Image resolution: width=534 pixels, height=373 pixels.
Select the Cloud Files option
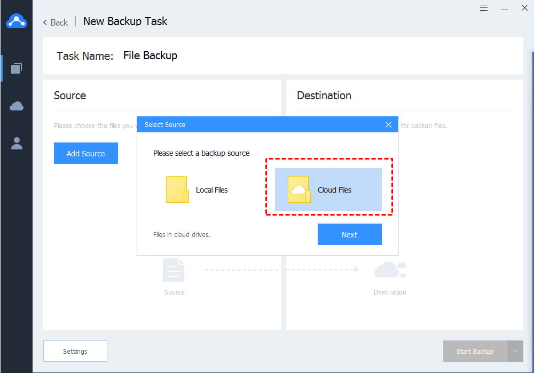[x=328, y=189]
